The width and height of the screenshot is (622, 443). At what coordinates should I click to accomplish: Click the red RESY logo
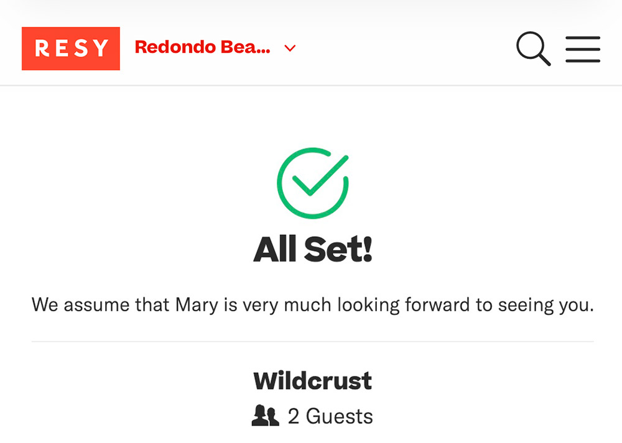[x=70, y=48]
